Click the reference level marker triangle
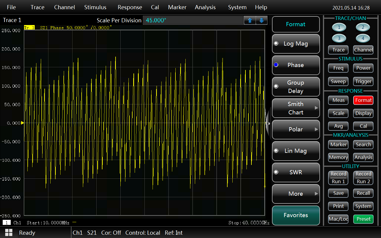This screenshot has height=238, width=381. click(22, 123)
